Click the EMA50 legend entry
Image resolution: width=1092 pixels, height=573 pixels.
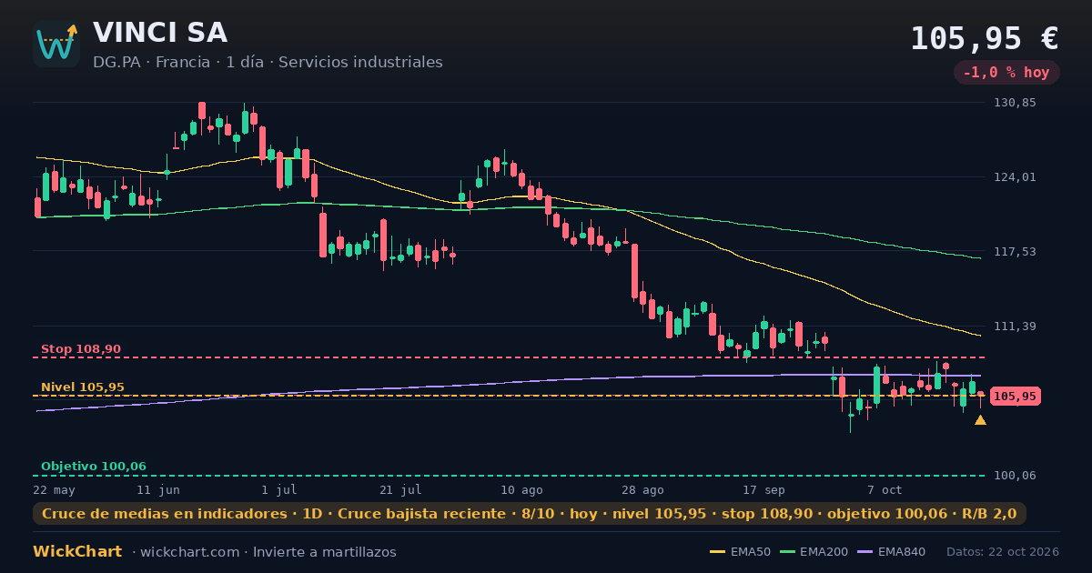click(740, 552)
